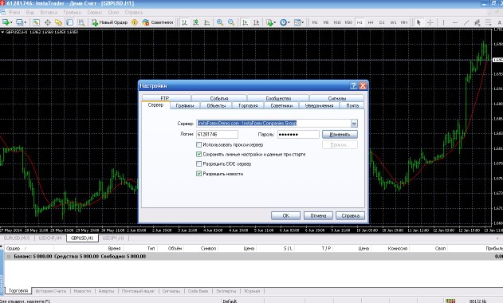Viewport: 503px width, 303px height.
Task: Launch MetaEditor with yellow diamond icon
Action: point(135,22)
